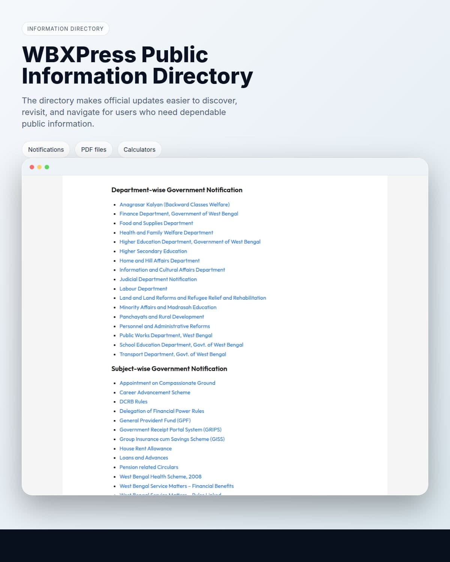The height and width of the screenshot is (562, 450).
Task: Open Home and Hill Affairs Department
Action: 159,260
